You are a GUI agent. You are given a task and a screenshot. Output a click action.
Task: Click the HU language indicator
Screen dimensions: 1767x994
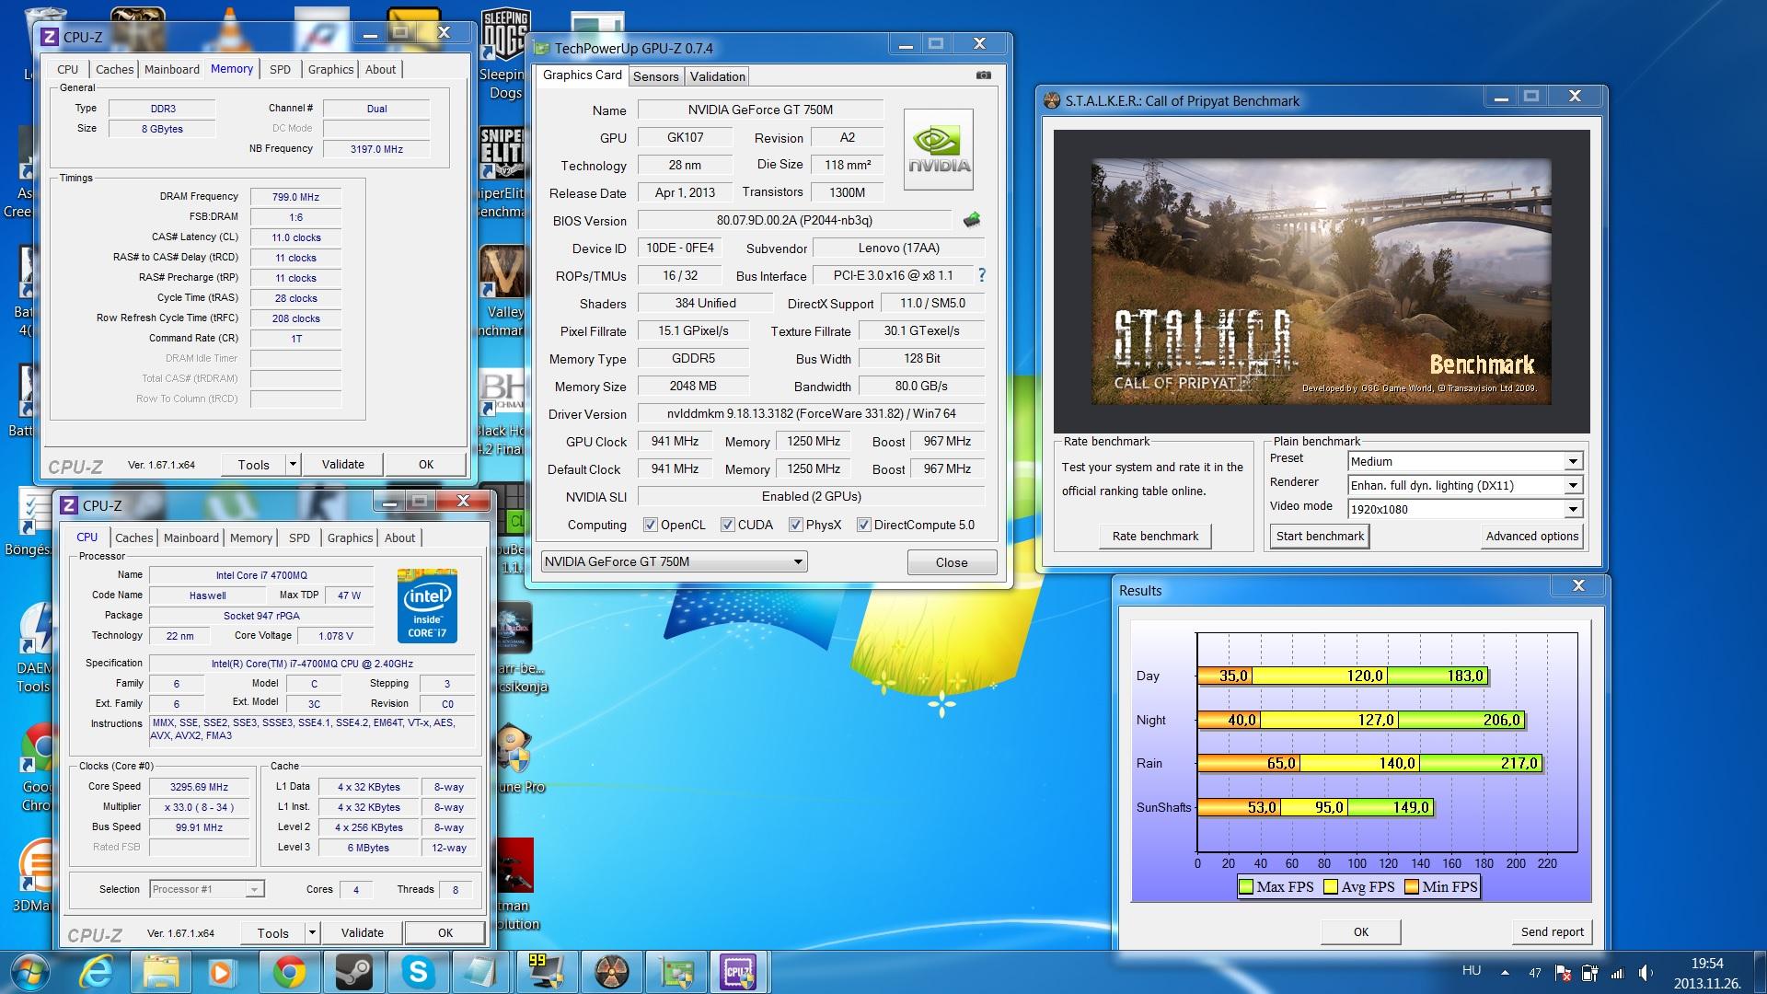click(x=1472, y=971)
